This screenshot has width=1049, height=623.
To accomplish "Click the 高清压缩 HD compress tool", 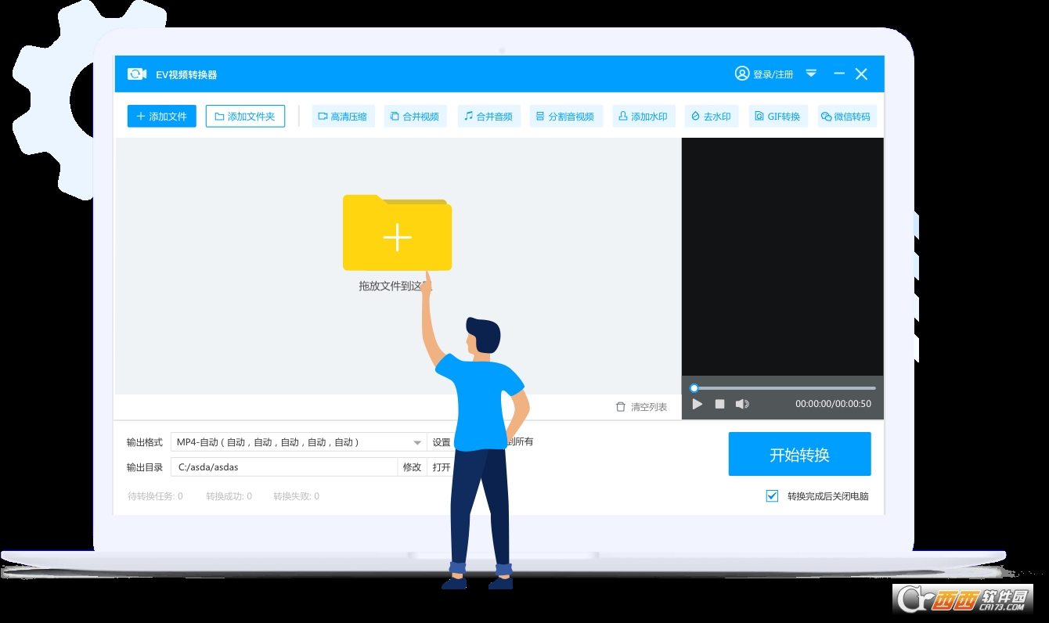I will [343, 117].
